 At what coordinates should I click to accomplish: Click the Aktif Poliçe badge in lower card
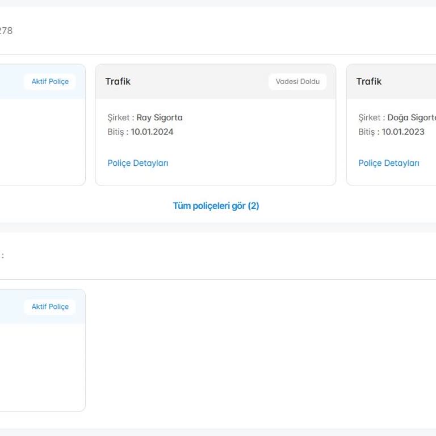[50, 307]
